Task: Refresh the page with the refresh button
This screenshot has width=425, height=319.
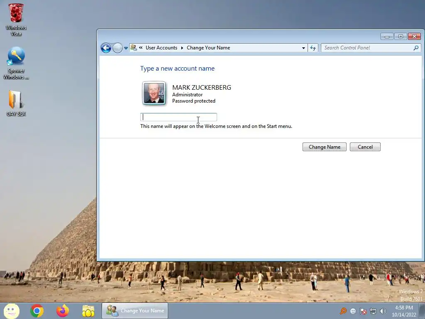Action: click(x=313, y=48)
